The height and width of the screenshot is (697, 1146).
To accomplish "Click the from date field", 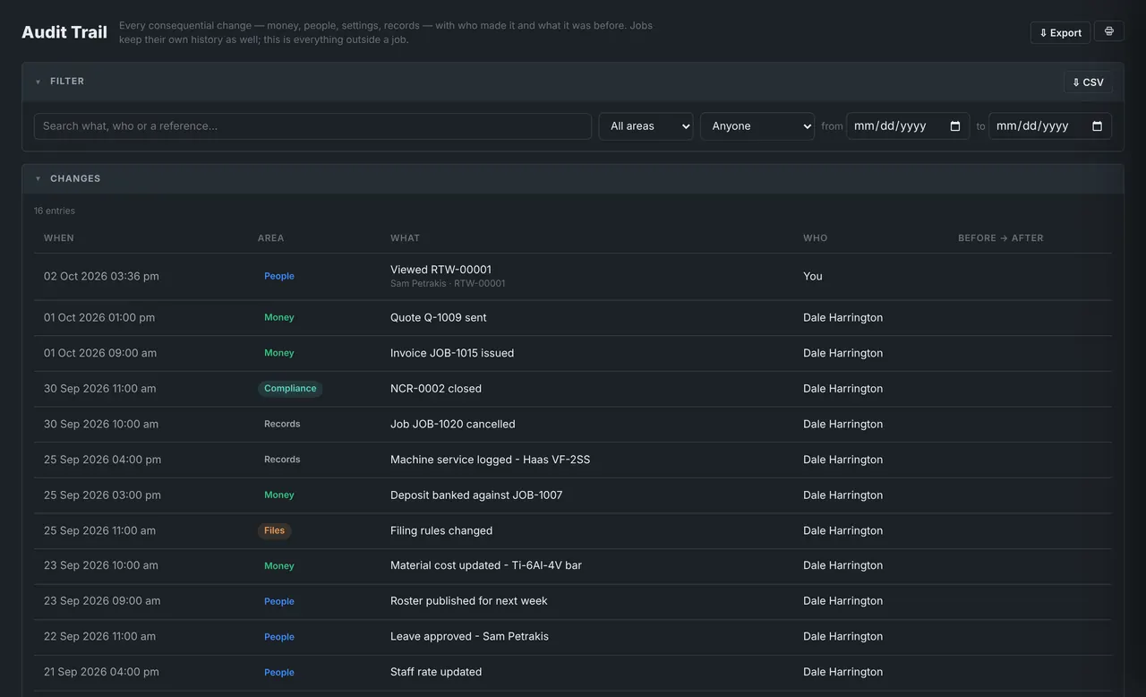I will tap(908, 126).
